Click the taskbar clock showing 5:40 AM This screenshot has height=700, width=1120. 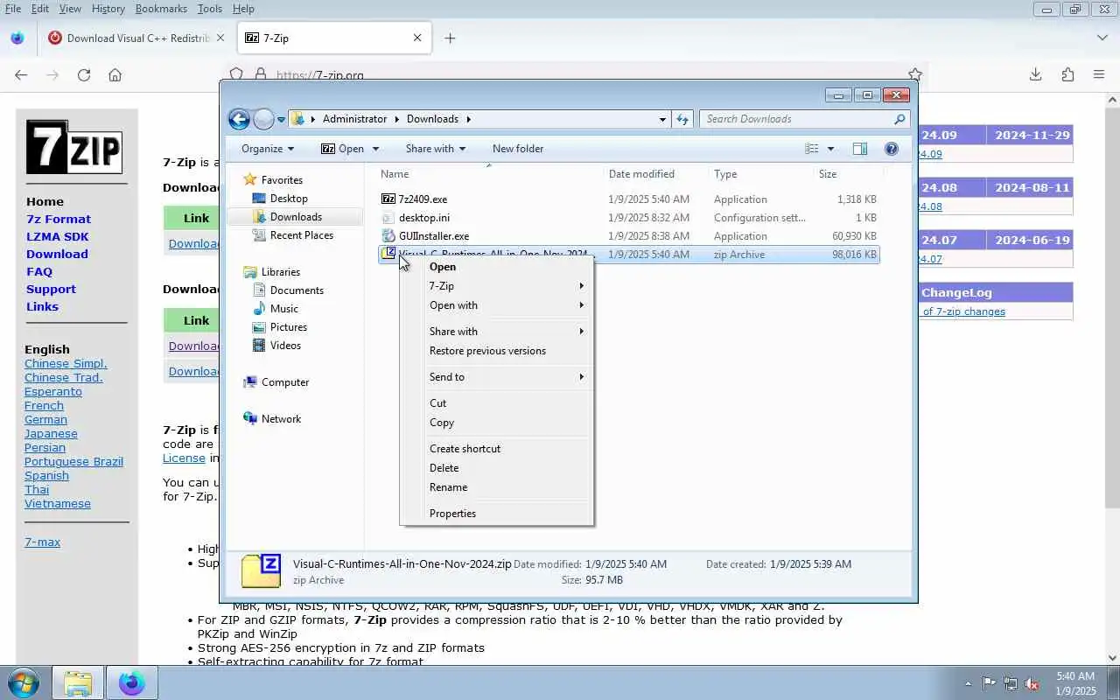point(1075,683)
